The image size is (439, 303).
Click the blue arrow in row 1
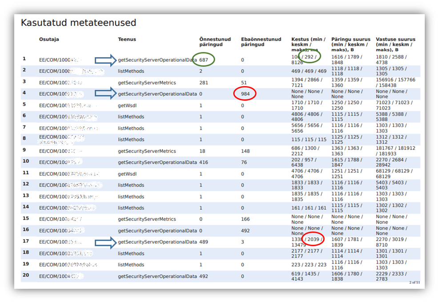click(x=105, y=60)
